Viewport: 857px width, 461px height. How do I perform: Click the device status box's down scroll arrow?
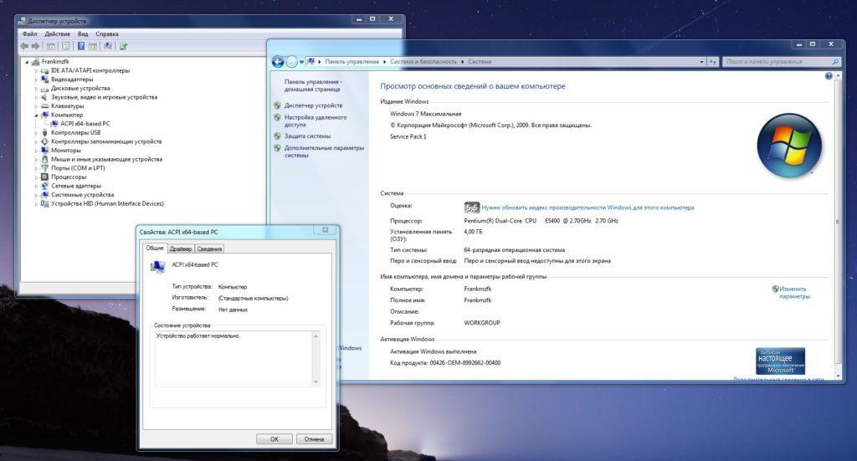[316, 382]
